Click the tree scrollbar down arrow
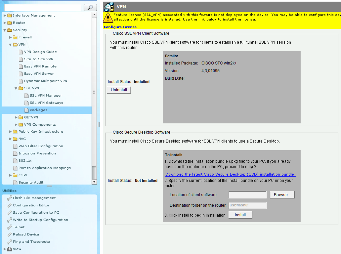 pos(94,182)
